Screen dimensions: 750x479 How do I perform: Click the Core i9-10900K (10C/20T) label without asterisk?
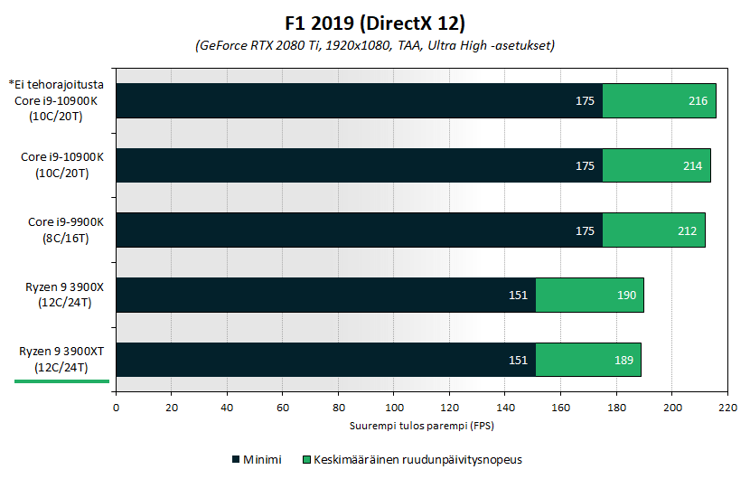62,165
